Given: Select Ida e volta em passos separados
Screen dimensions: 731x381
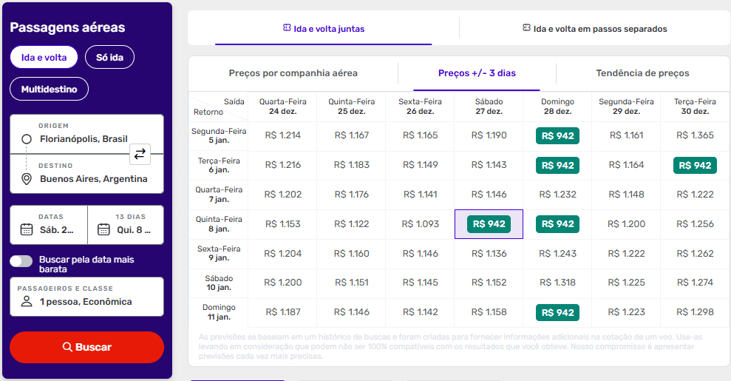Looking at the screenshot, I should tap(594, 29).
